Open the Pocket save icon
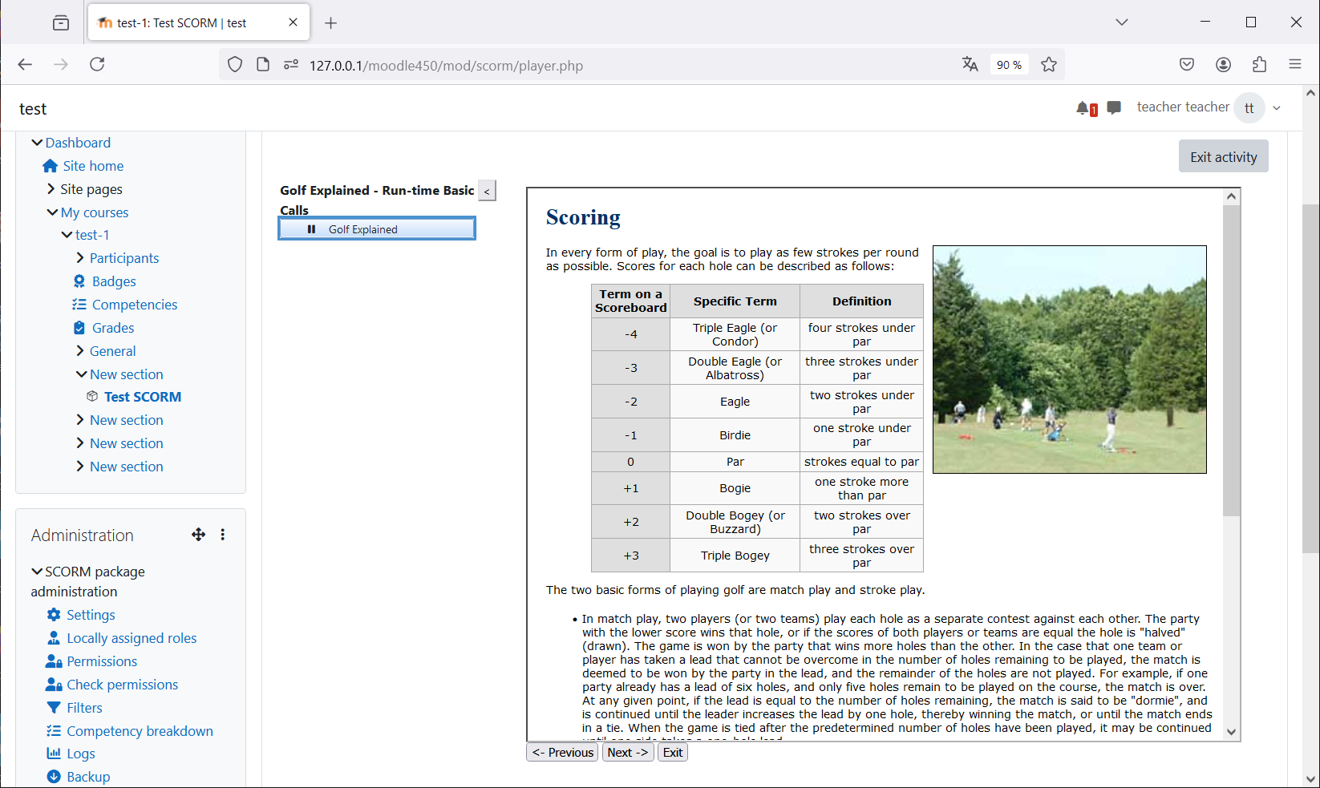The image size is (1320, 788). 1187,65
